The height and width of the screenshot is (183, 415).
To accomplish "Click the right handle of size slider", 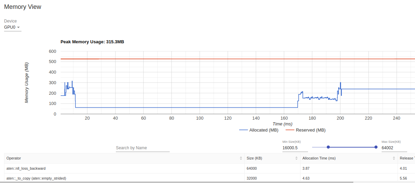I will 376,147.
